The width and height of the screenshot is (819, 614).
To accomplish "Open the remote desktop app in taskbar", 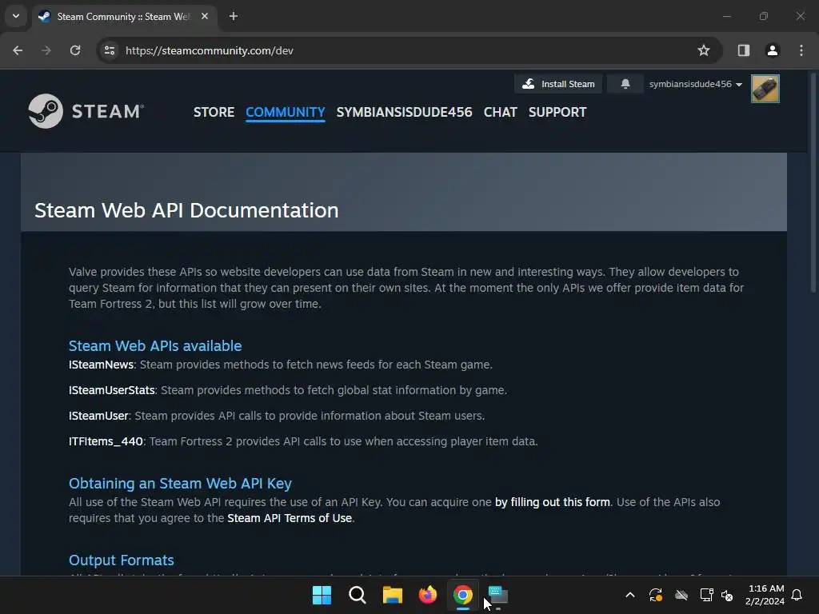I will click(497, 595).
